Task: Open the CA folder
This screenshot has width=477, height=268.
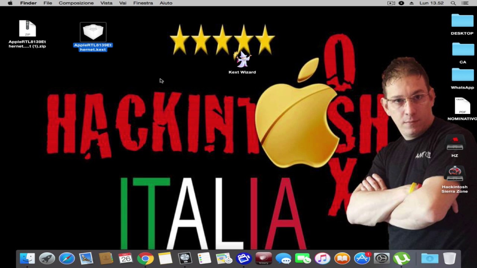Action: 463,50
